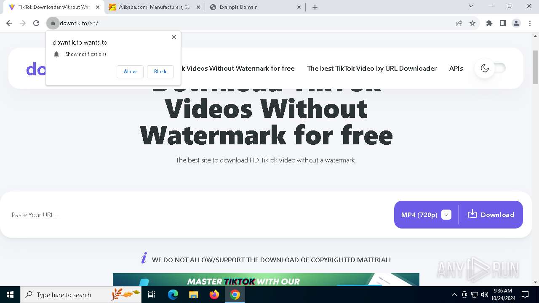Viewport: 539px width, 303px height.
Task: Block notifications from downtik.to
Action: (160, 72)
